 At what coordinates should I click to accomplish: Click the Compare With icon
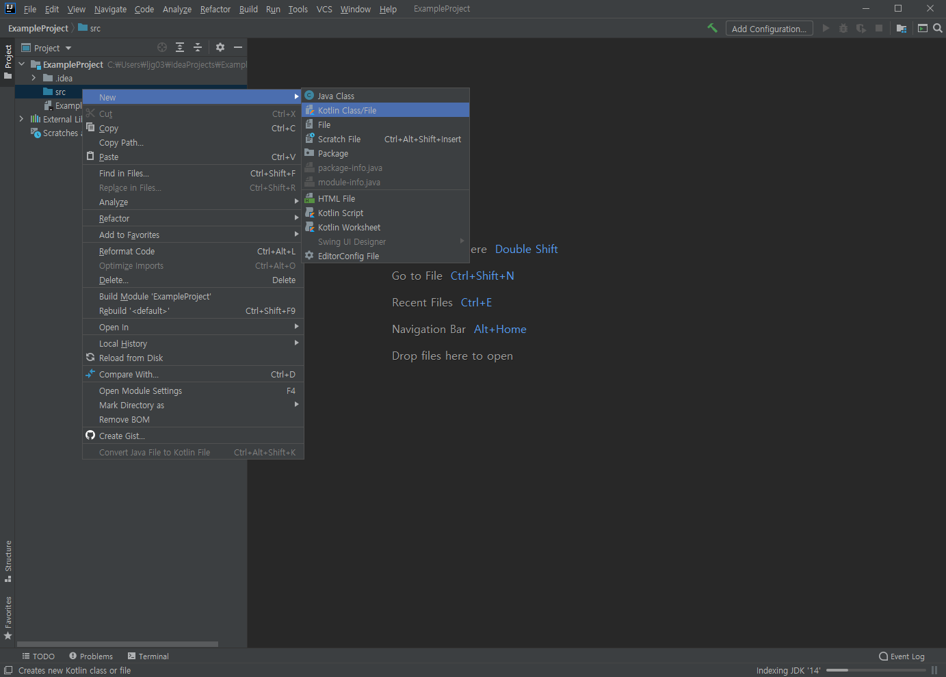[90, 373]
